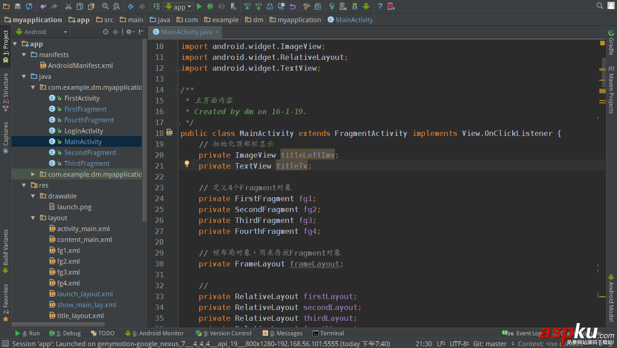
Task: Switch to the Terminal tab
Action: pos(328,333)
